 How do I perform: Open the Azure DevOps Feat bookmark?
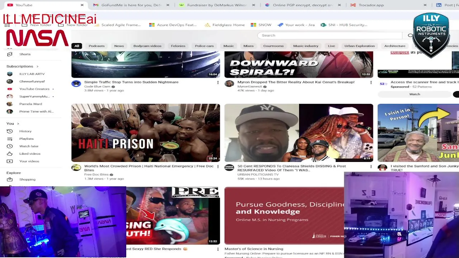[x=173, y=25]
